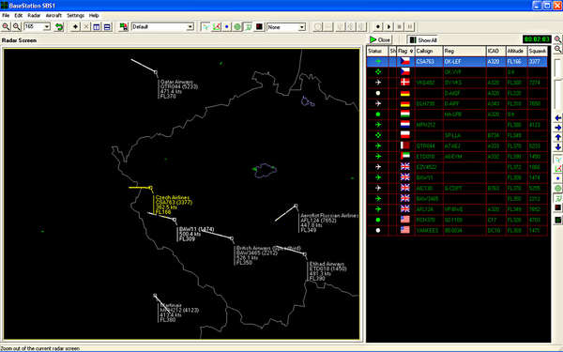Click the zoom out magnifier toolbar icon
The image size is (563, 352).
pos(17,27)
